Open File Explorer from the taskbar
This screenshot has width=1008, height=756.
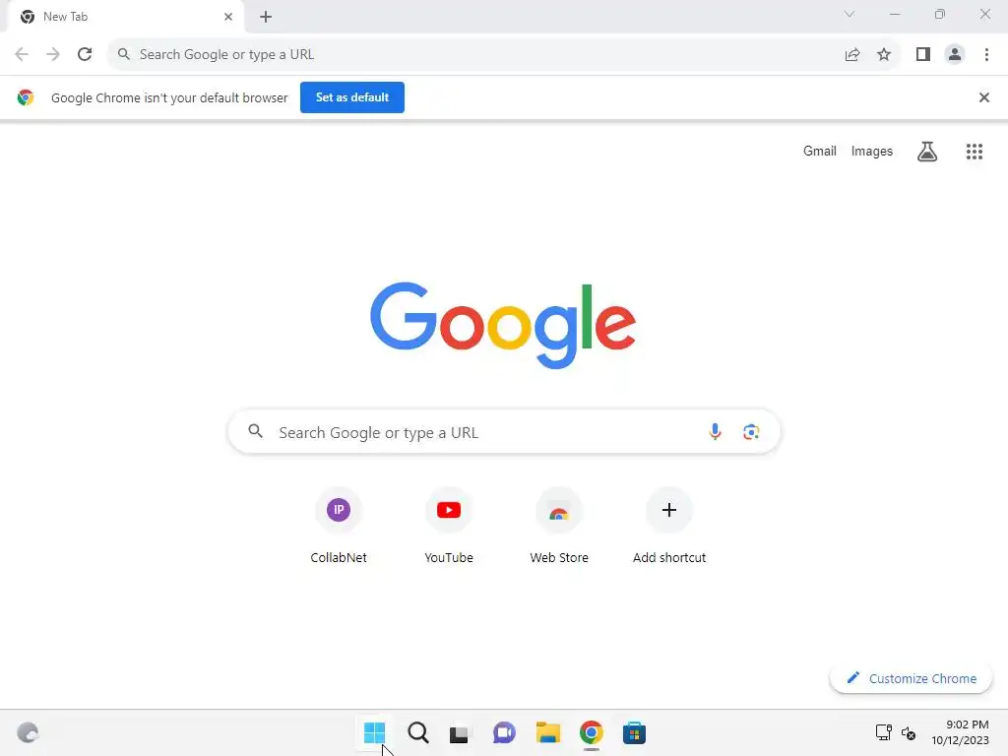(x=547, y=732)
